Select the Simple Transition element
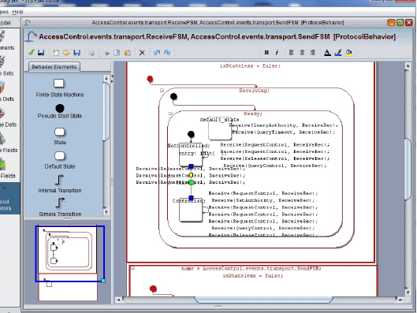 [60, 207]
